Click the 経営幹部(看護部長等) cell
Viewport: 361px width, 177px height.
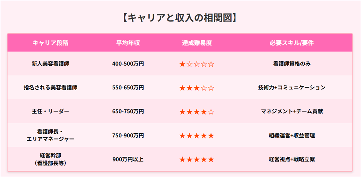pos(51,159)
